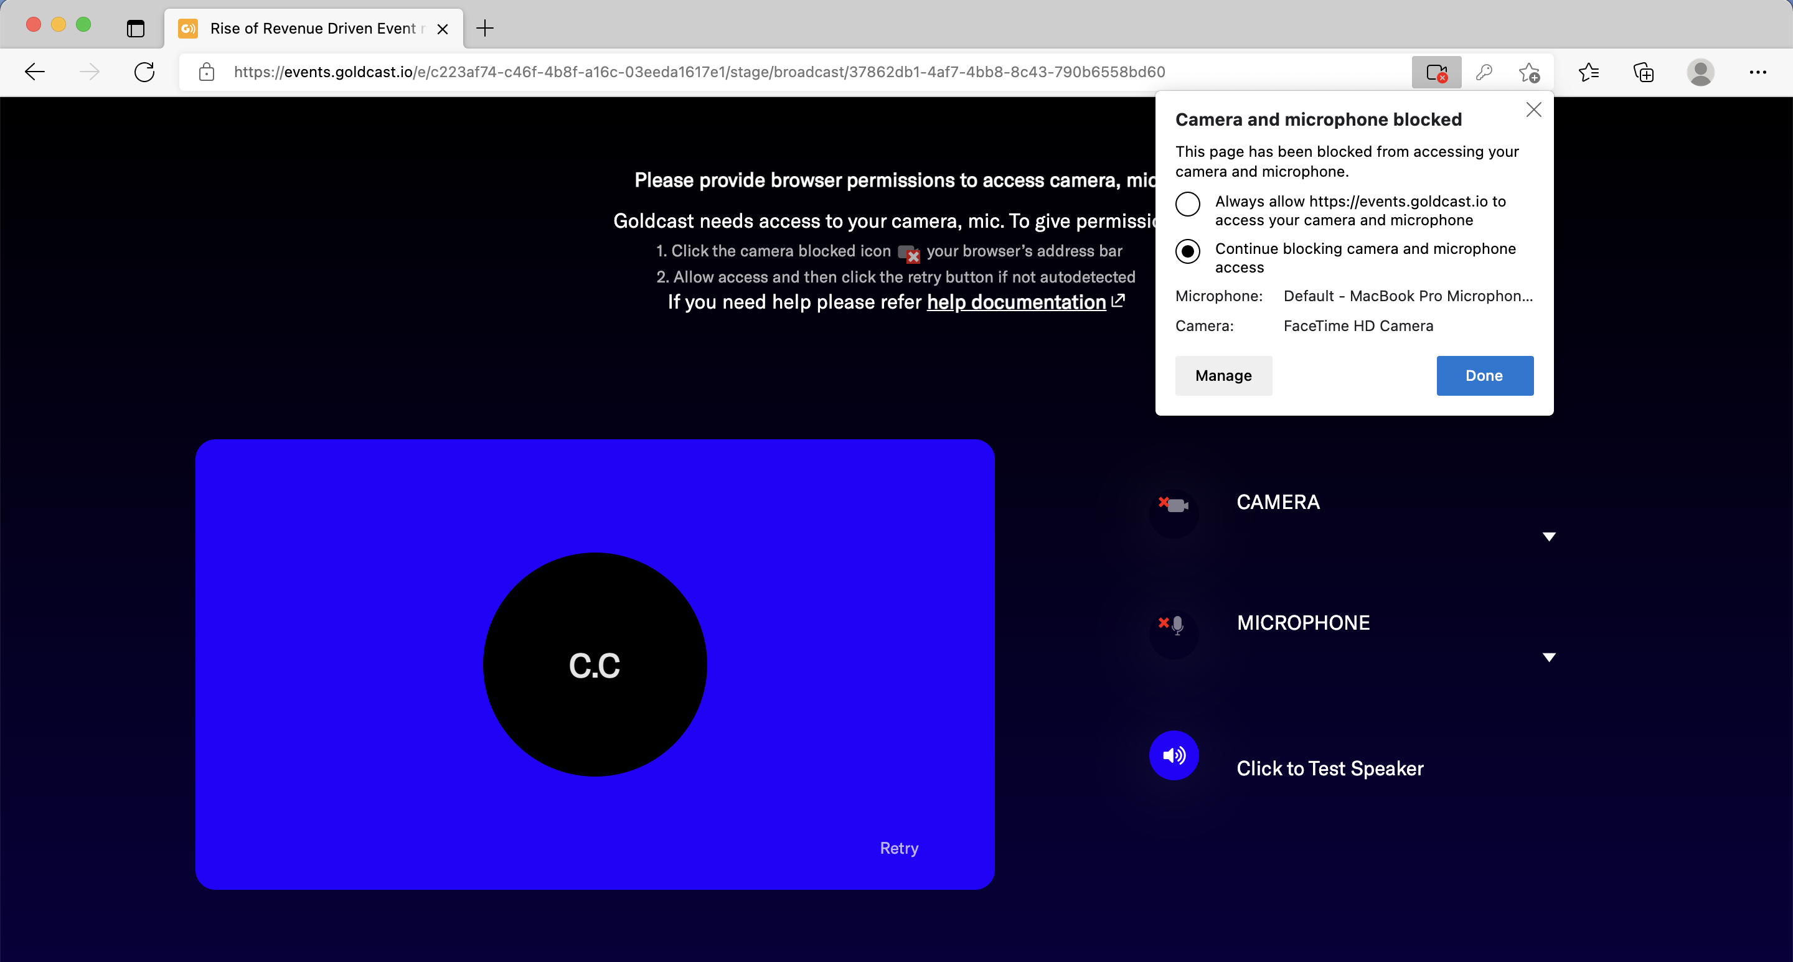Add this page to favorites
Image resolution: width=1793 pixels, height=962 pixels.
point(1529,72)
